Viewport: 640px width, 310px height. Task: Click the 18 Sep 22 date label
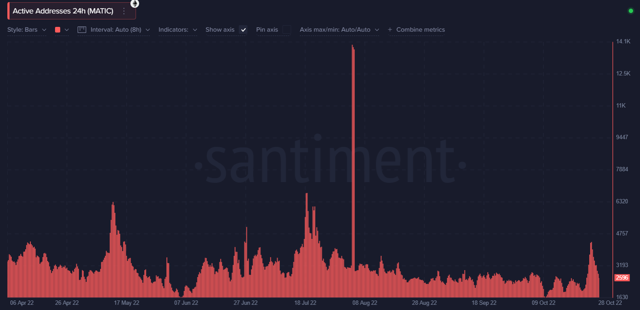point(484,303)
